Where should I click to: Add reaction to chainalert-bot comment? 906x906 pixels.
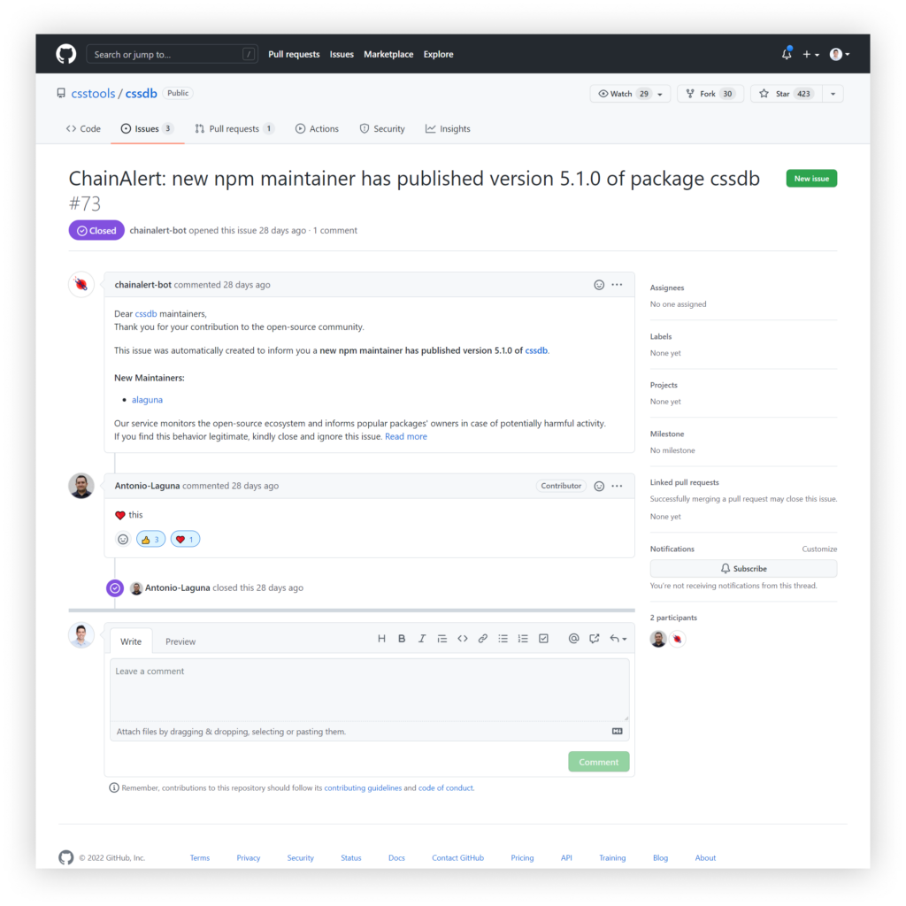[x=599, y=285]
